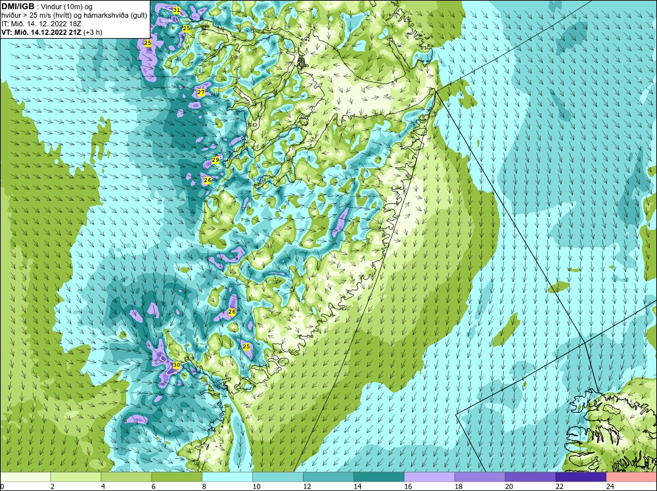Click the scale number 24

610,486
